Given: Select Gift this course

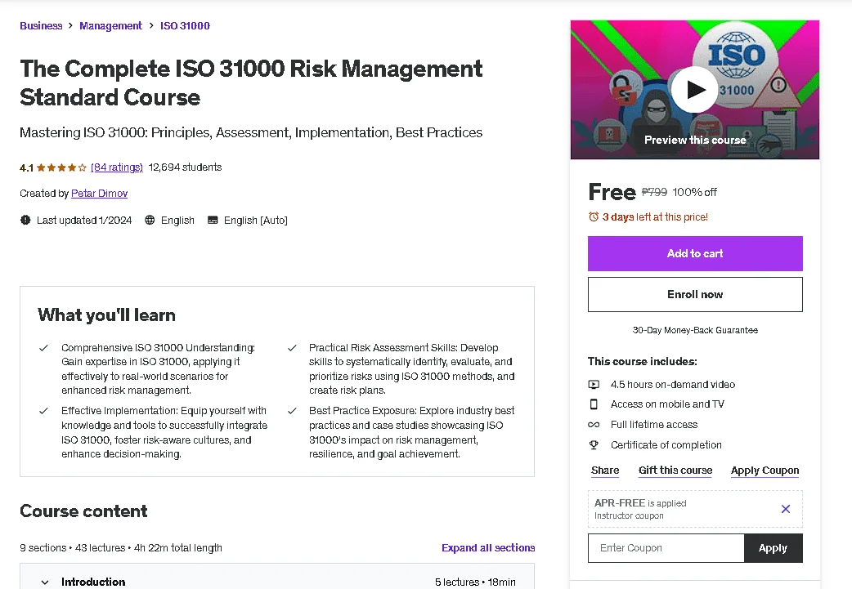Looking at the screenshot, I should pyautogui.click(x=675, y=470).
